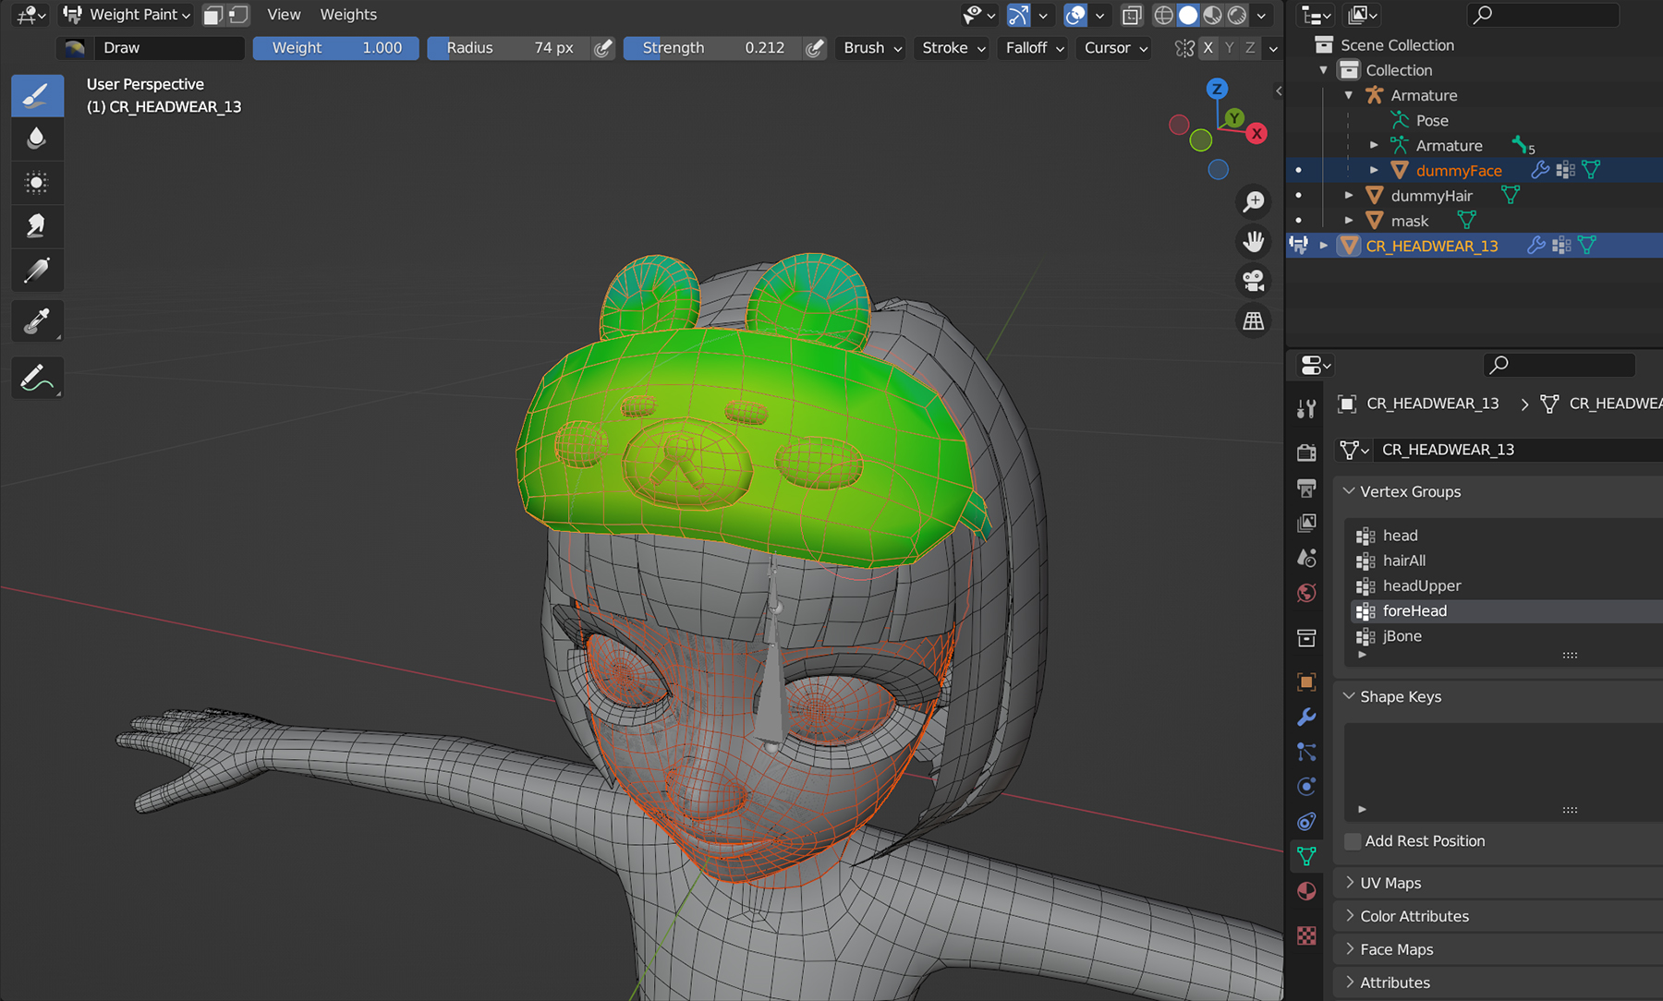The width and height of the screenshot is (1663, 1001).
Task: Click the mask object in outliner
Action: pos(1409,221)
